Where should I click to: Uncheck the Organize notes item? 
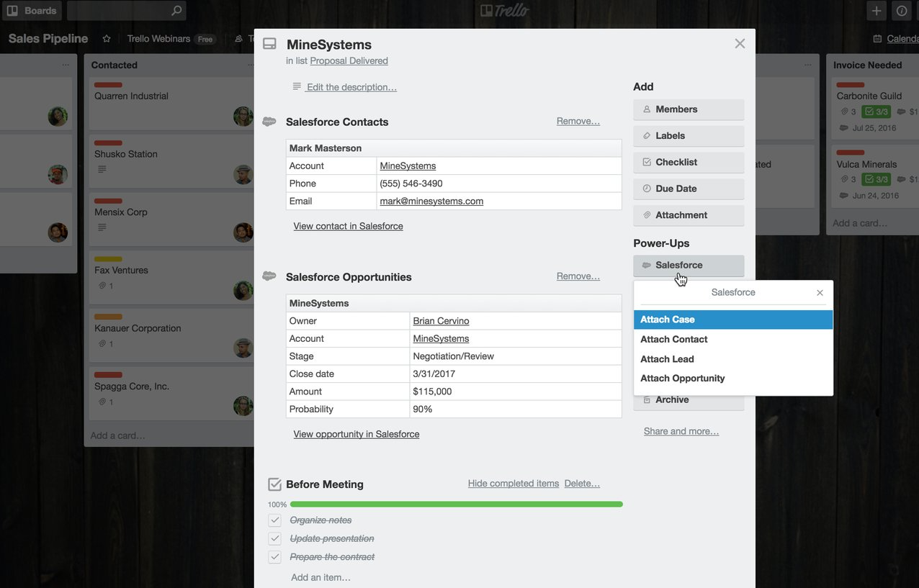(274, 520)
